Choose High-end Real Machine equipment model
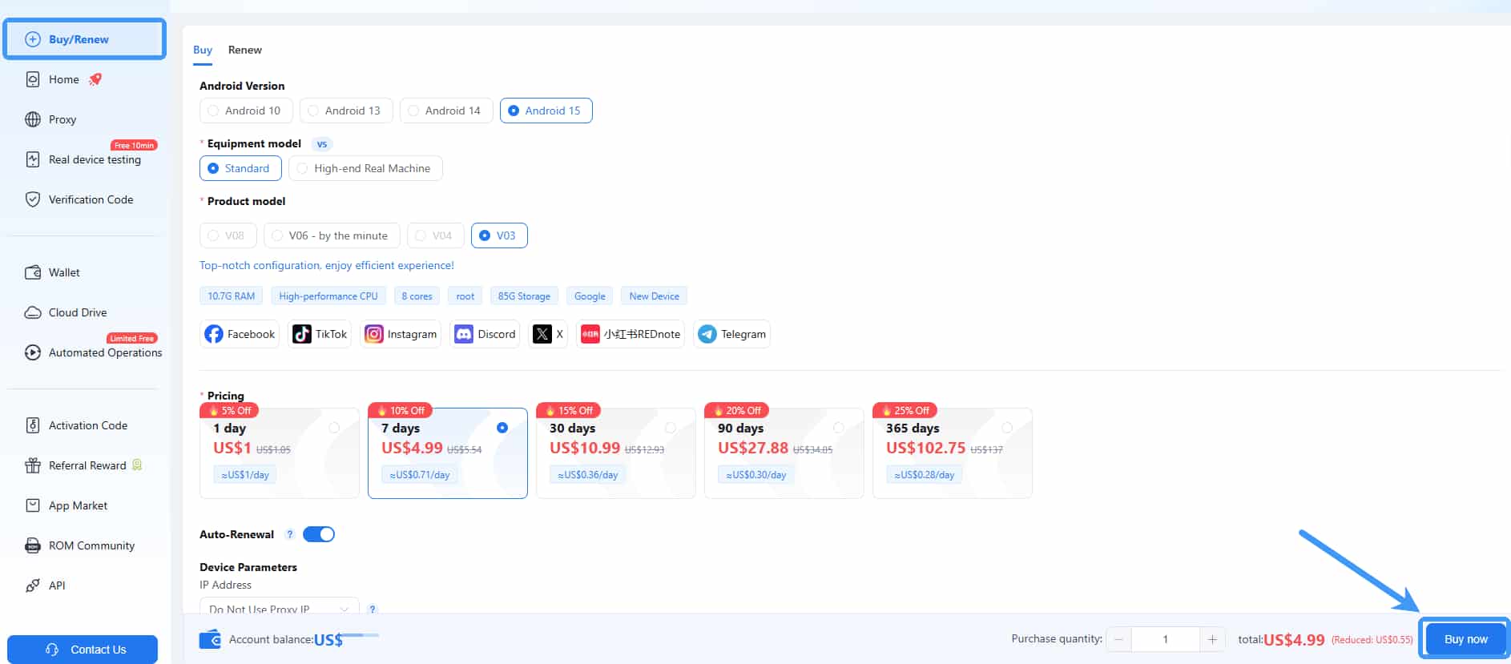This screenshot has width=1511, height=664. [365, 168]
